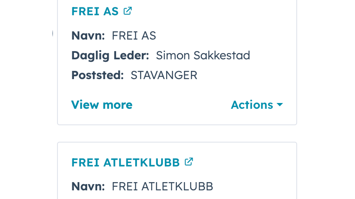This screenshot has width=355, height=199.
Task: Select the FREI ATLETKLUBB name value text
Action: [162, 186]
